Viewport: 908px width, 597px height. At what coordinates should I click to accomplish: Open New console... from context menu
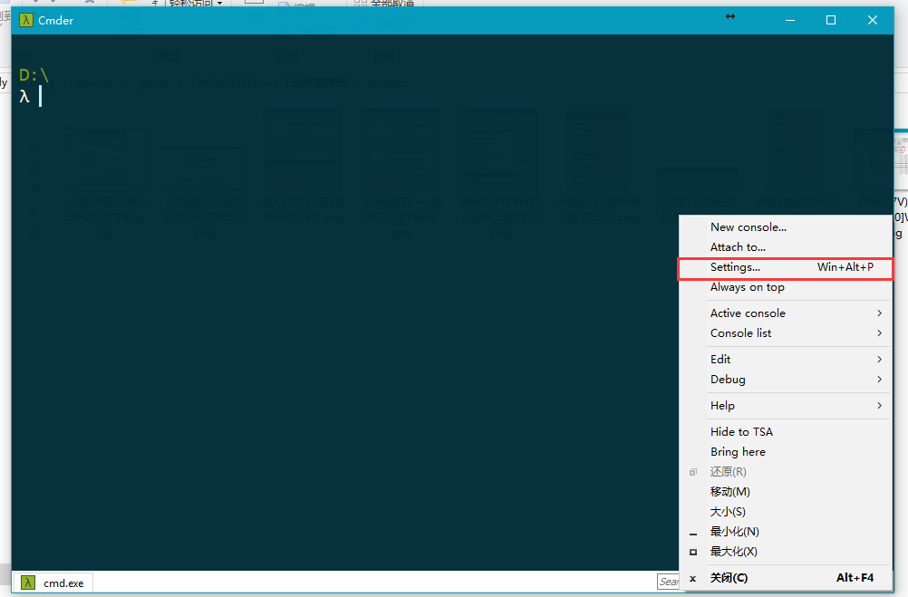pos(786,227)
